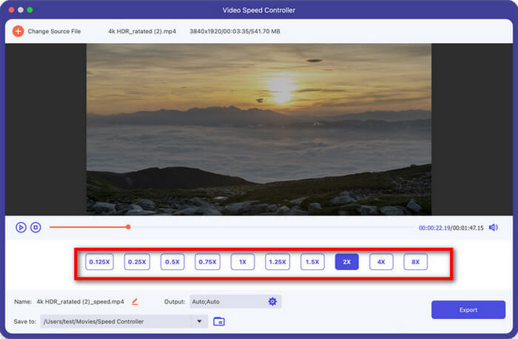This screenshot has width=518, height=339.
Task: Set playback speed to 8X
Action: (416, 262)
